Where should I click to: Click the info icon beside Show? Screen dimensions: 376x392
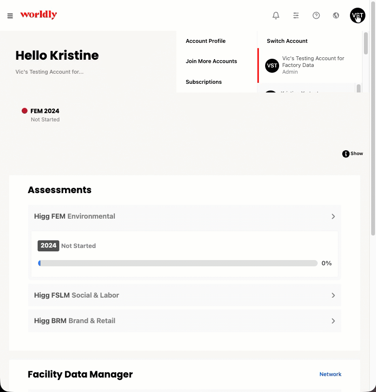click(346, 154)
